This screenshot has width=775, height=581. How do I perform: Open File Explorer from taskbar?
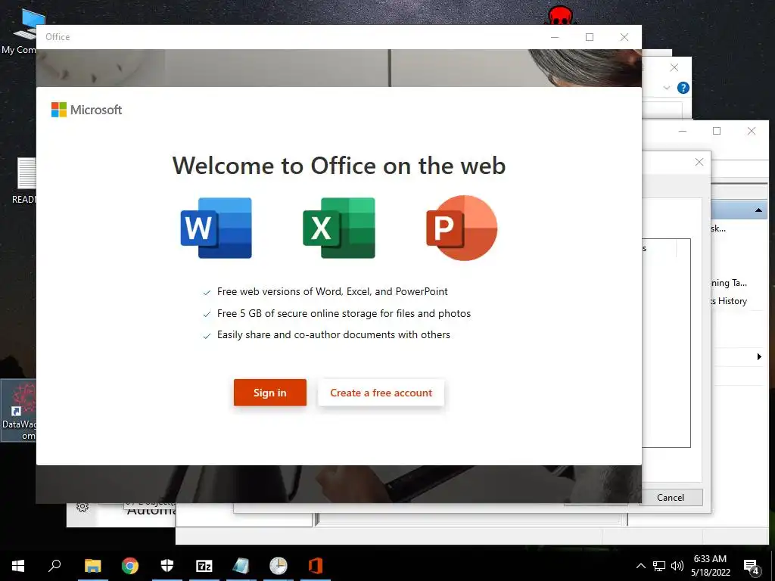pyautogui.click(x=92, y=566)
